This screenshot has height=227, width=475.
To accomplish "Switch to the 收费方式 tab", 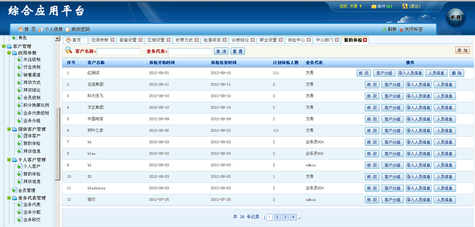I will pos(184,40).
